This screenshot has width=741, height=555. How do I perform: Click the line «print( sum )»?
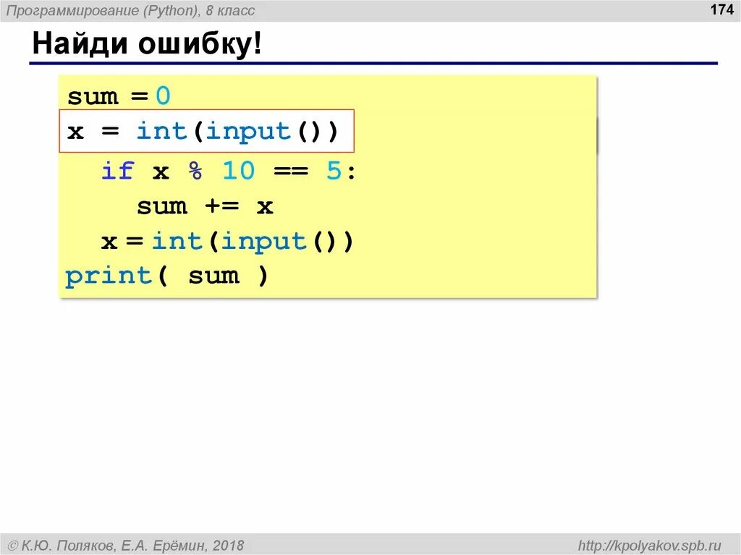pos(166,276)
